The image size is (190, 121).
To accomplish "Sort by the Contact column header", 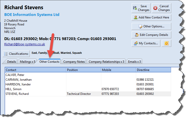I will [35, 70].
